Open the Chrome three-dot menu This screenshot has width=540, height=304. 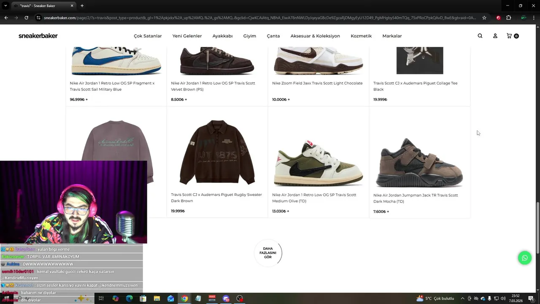click(534, 18)
